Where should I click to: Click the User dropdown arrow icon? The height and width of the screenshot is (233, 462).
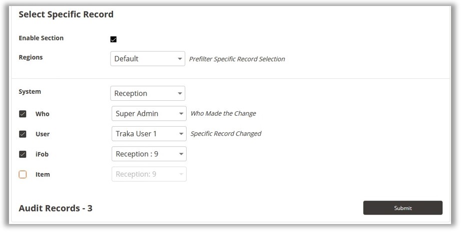182,134
